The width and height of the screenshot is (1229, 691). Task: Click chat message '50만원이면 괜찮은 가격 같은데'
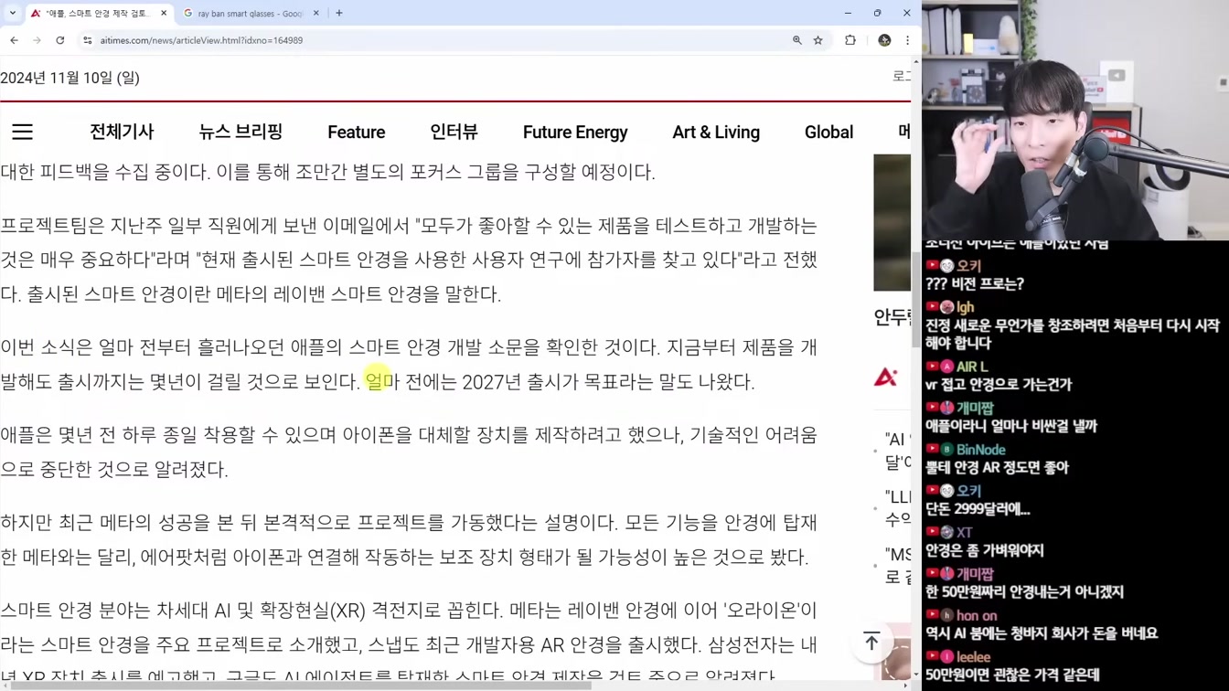1012,675
